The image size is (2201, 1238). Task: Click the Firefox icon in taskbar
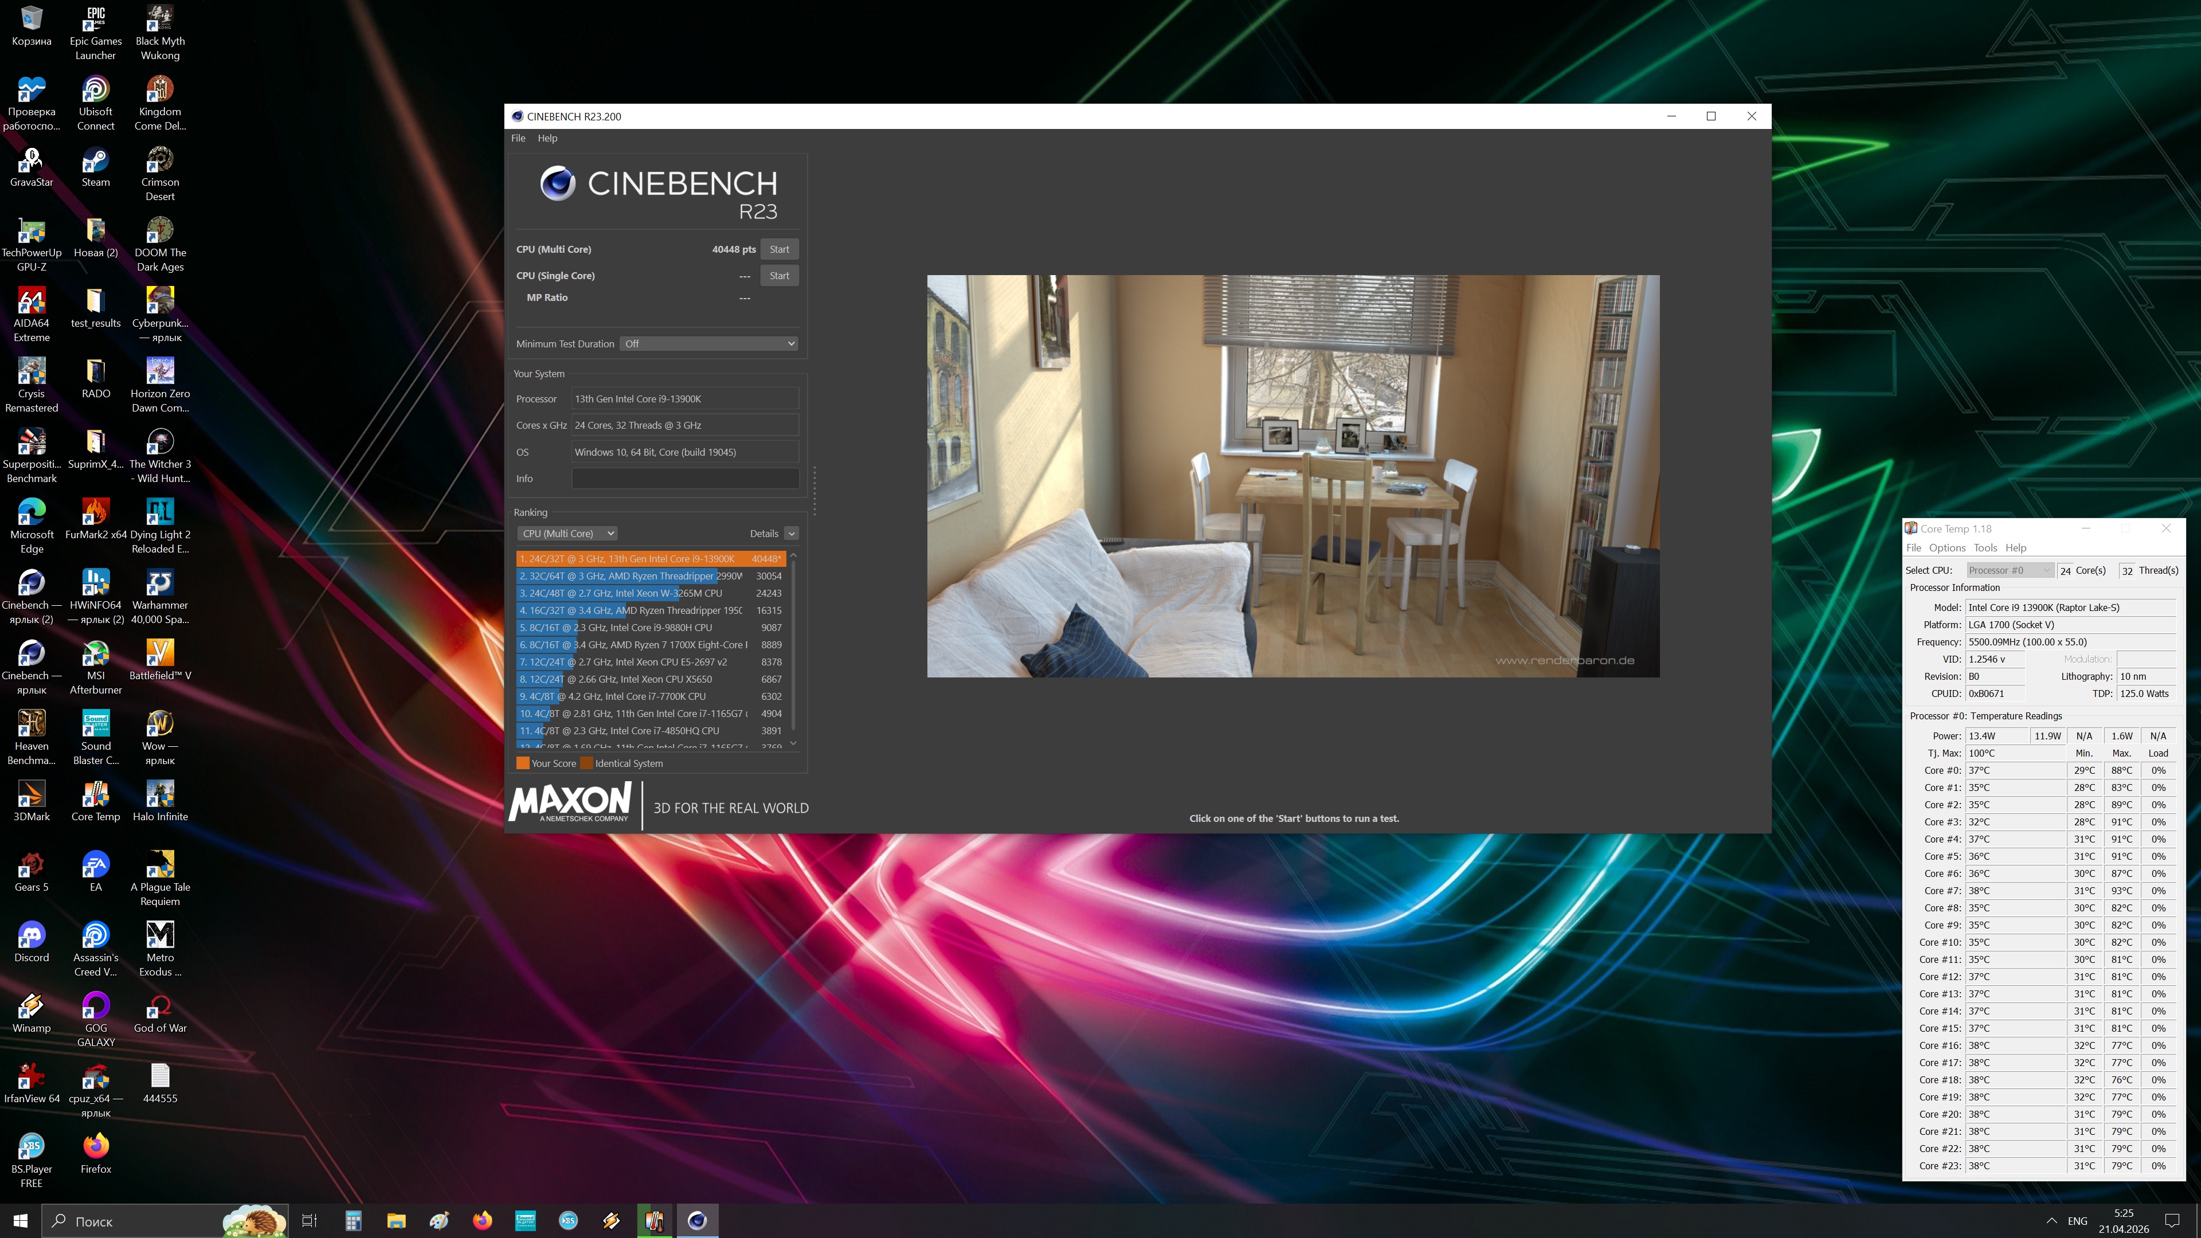[482, 1220]
